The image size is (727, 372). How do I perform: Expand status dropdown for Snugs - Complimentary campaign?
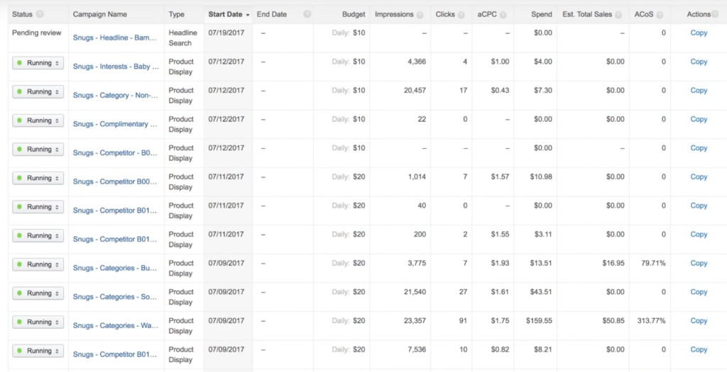point(38,120)
